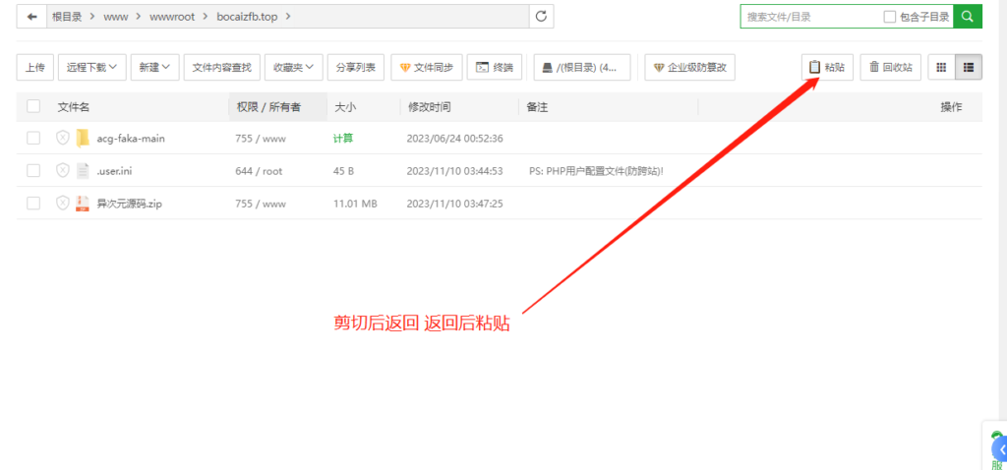
Task: Click the shield icon beside 异次元源码.zip
Action: (62, 203)
